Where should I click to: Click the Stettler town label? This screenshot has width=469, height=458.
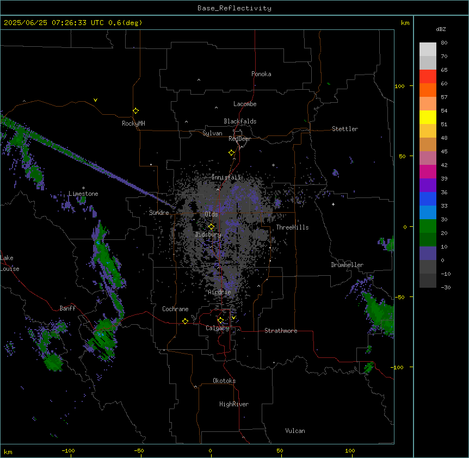pos(345,129)
